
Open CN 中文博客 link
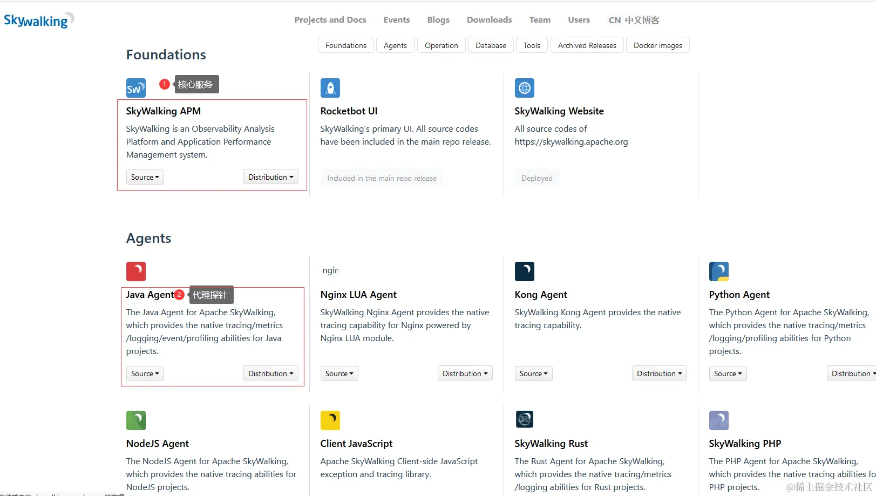(634, 20)
